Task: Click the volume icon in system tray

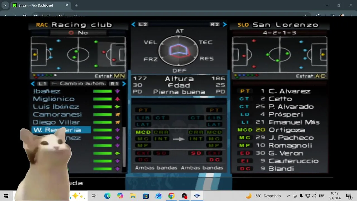Action: (x=314, y=196)
